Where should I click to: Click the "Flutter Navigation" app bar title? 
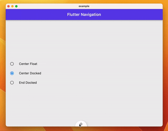point(84,15)
